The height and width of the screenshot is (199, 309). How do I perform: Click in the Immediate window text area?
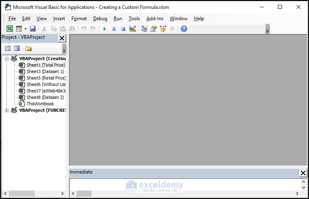point(185,184)
